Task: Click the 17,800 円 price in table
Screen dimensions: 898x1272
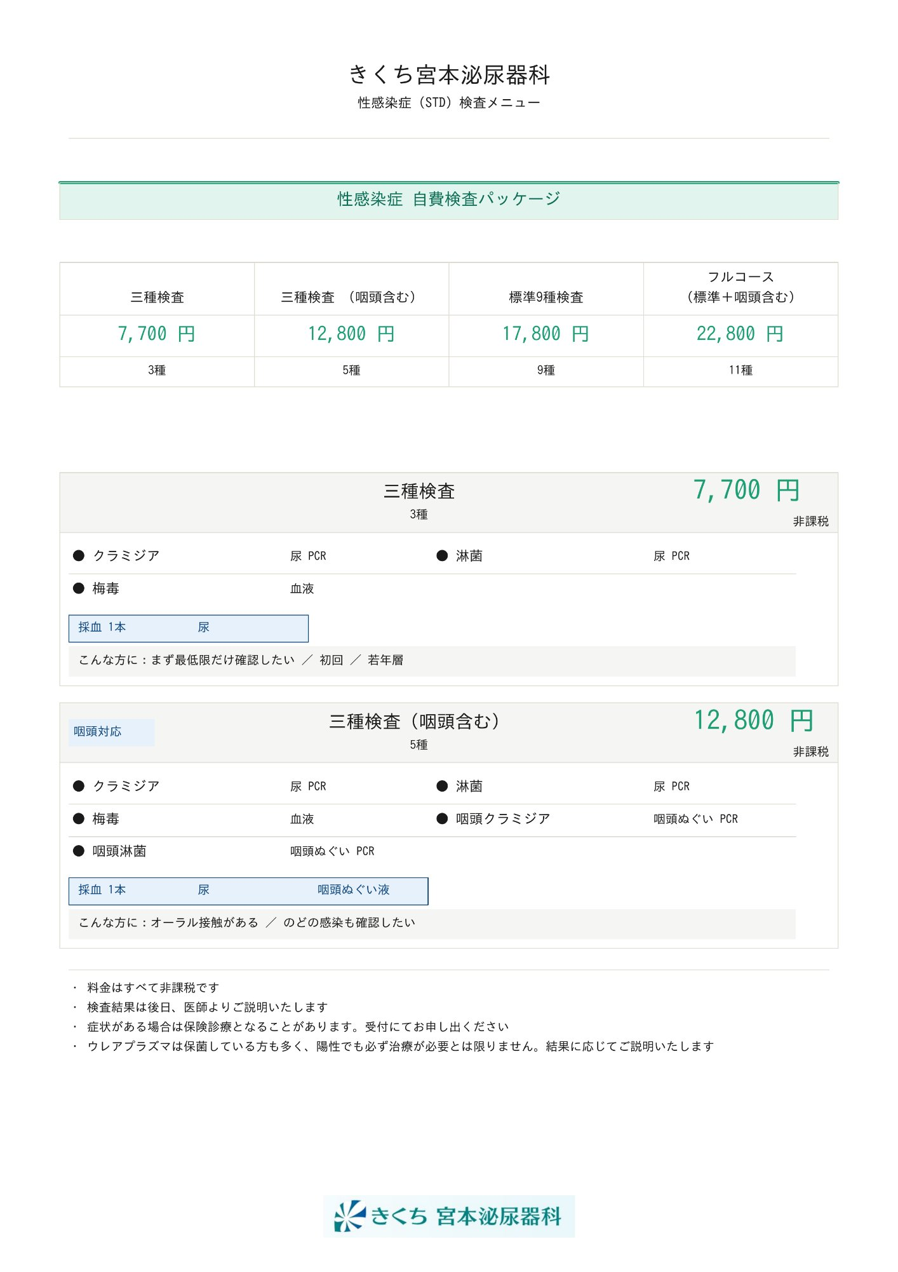Action: click(546, 334)
